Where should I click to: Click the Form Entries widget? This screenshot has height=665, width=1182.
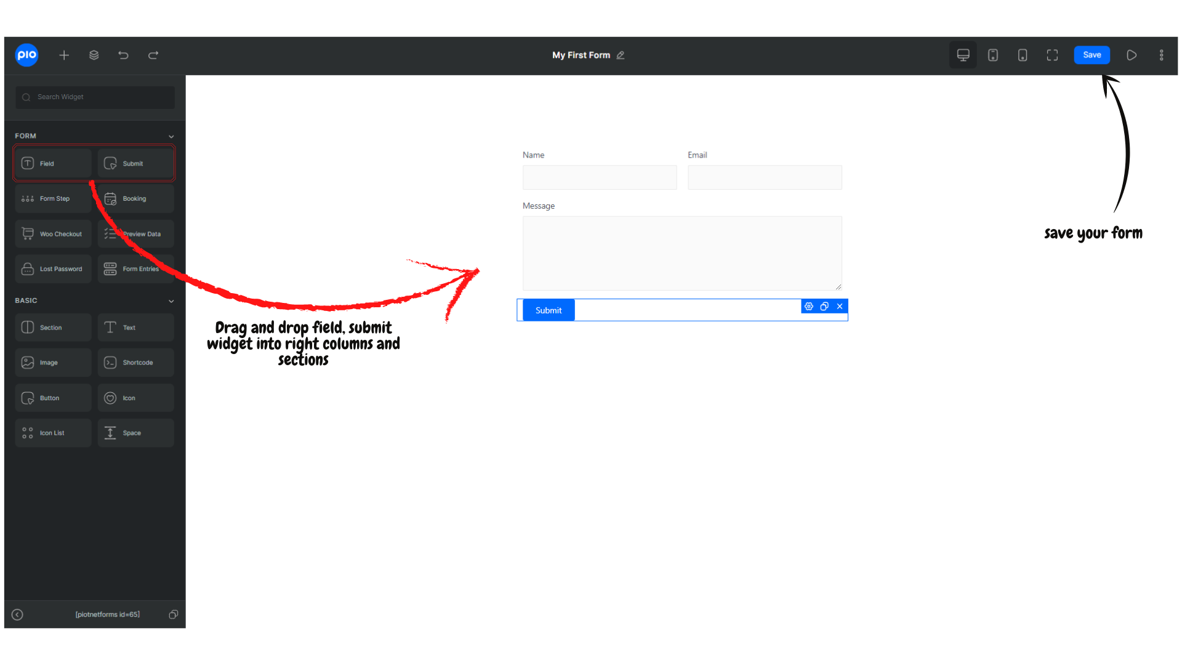135,268
